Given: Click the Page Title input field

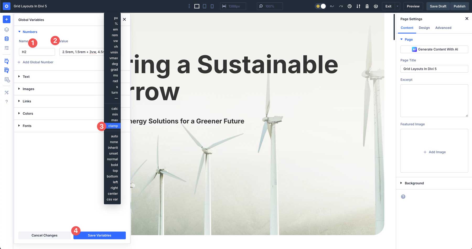Looking at the screenshot, I should 434,69.
